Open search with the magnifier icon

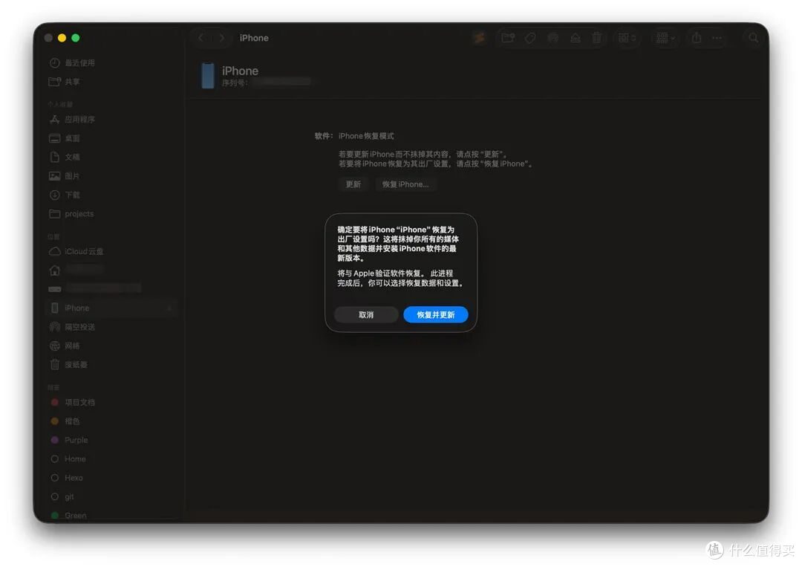754,38
